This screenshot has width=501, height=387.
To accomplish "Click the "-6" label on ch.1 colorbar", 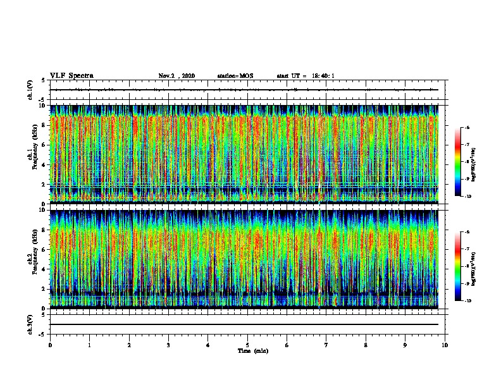I will click(x=467, y=127).
